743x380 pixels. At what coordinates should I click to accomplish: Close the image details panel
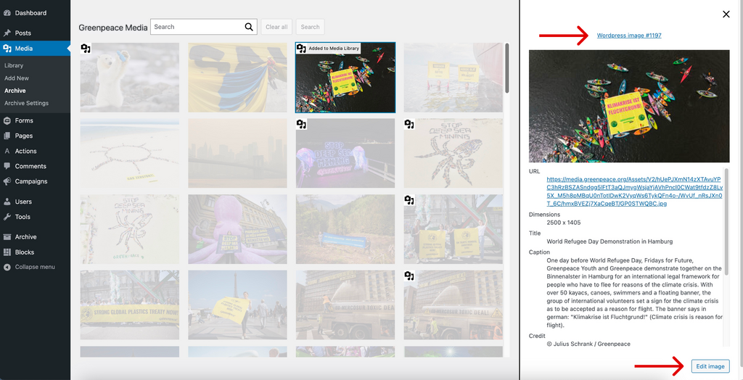pos(726,15)
